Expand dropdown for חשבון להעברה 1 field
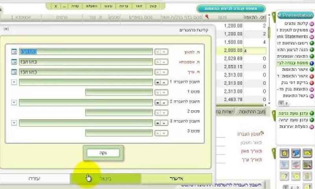 point(14,82)
